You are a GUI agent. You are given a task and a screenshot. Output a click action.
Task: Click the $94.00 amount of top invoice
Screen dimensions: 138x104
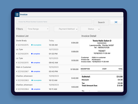(x=75, y=43)
